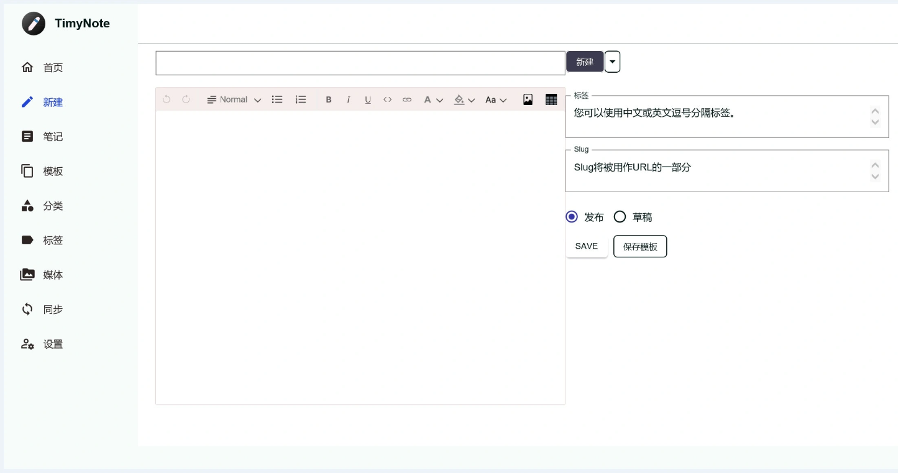Click the SAVE button
898x473 pixels.
click(586, 246)
